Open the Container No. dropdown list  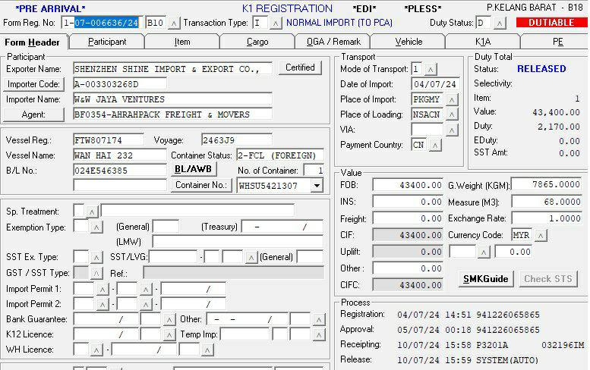[x=317, y=186]
